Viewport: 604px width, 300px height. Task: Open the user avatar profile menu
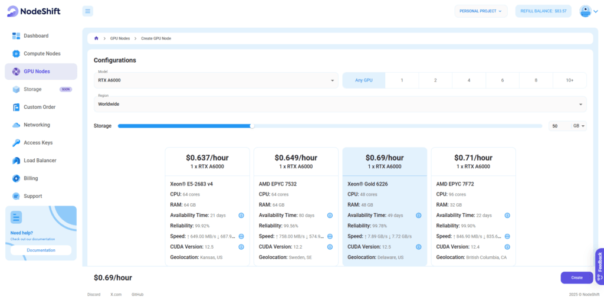585,11
